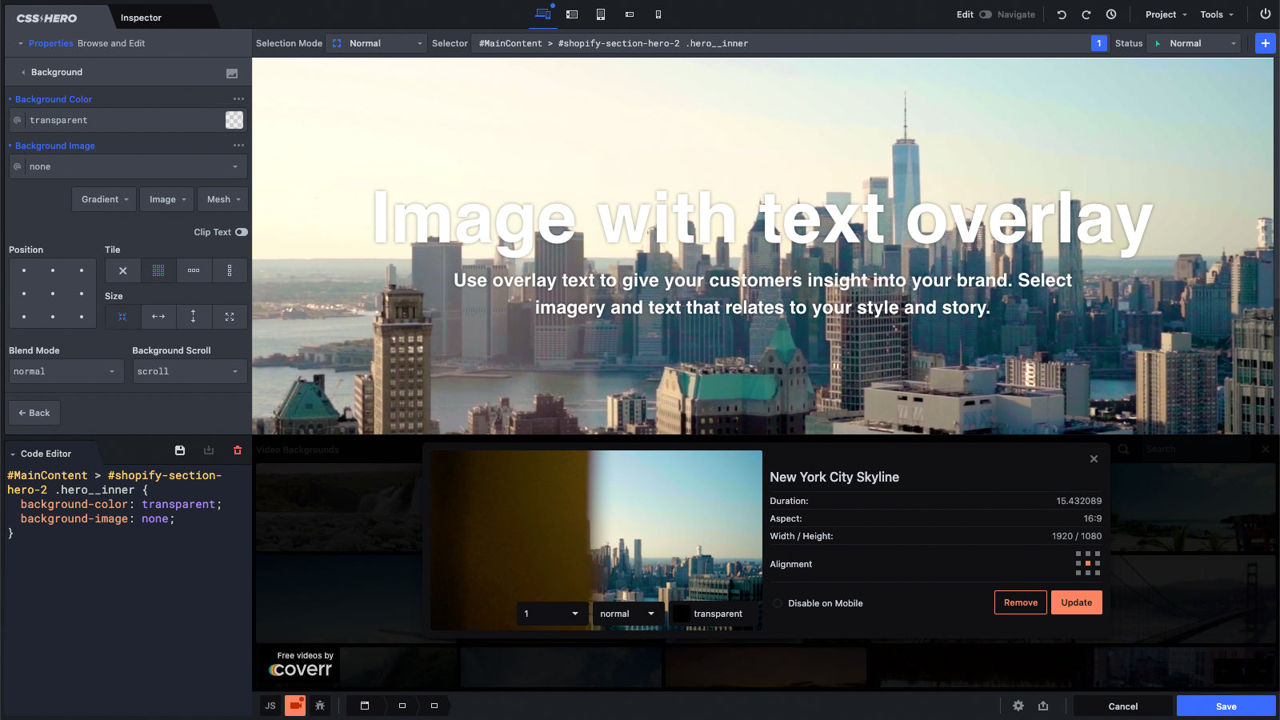The width and height of the screenshot is (1280, 720).
Task: Open the history clock icon
Action: (1111, 14)
